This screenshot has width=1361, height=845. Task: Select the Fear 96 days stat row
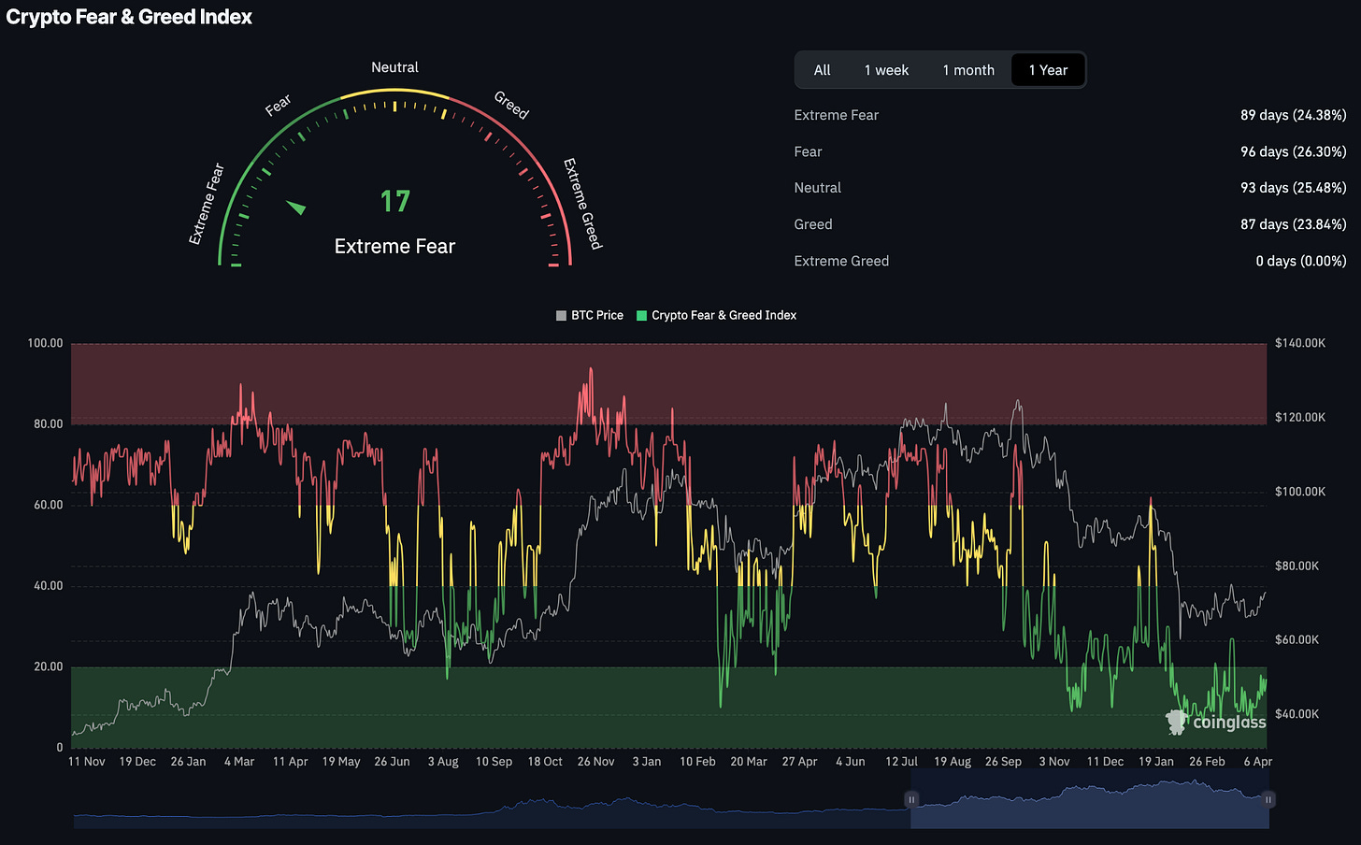(1069, 151)
